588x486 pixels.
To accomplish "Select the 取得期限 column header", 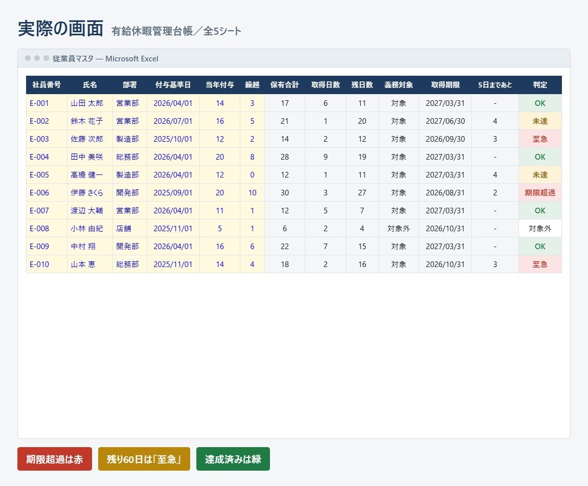I will coord(445,85).
